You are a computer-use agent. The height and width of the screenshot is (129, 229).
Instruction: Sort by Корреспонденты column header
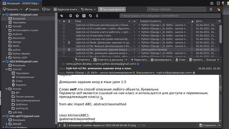163,21
